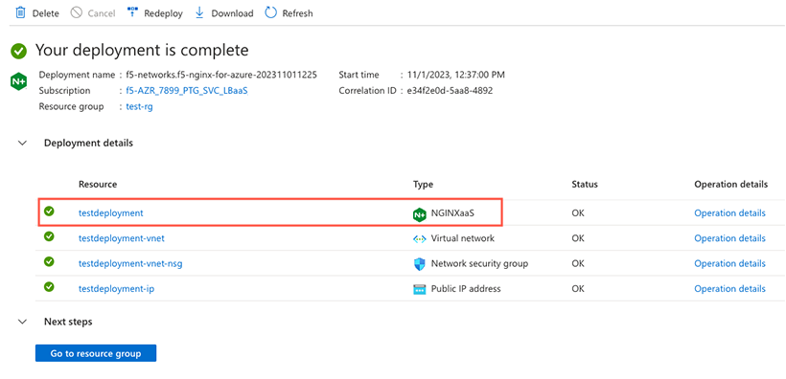This screenshot has height=379, width=786.
Task: Click the green deployment complete checkmark icon
Action: (x=18, y=51)
